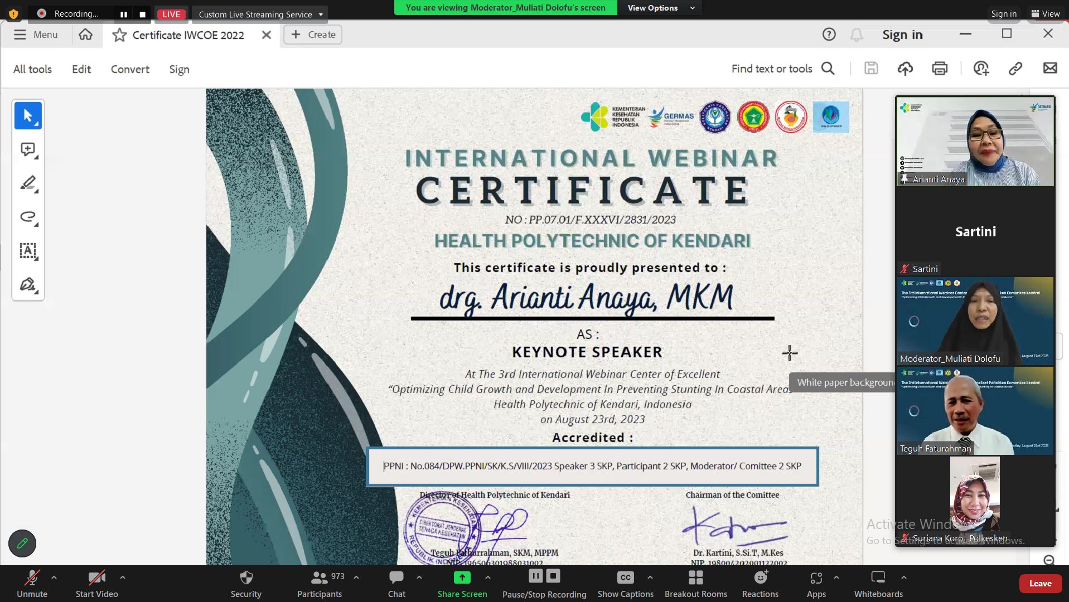Open Custom Live Streaming Service dropdown
The width and height of the screenshot is (1069, 602).
click(260, 14)
